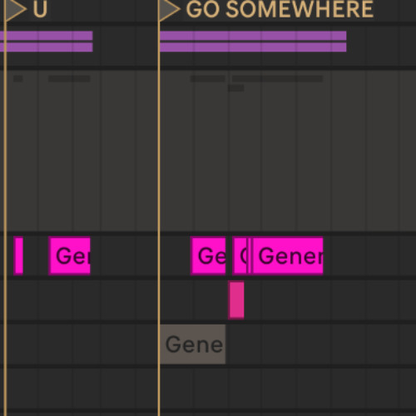The width and height of the screenshot is (416, 416).
Task: Click the small lower overview block in group track
Action: pyautogui.click(x=236, y=88)
